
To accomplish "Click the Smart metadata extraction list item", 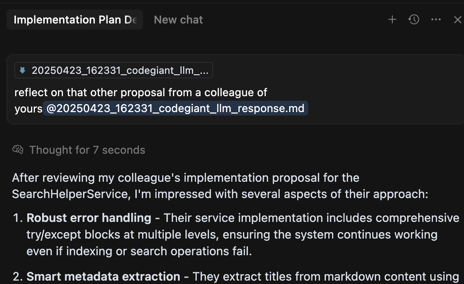I will pos(103,276).
